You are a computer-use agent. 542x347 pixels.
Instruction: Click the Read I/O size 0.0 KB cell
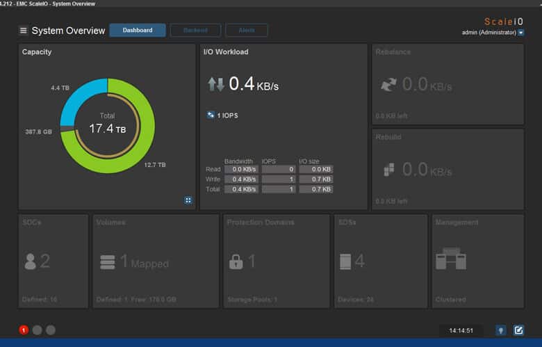tap(316, 169)
